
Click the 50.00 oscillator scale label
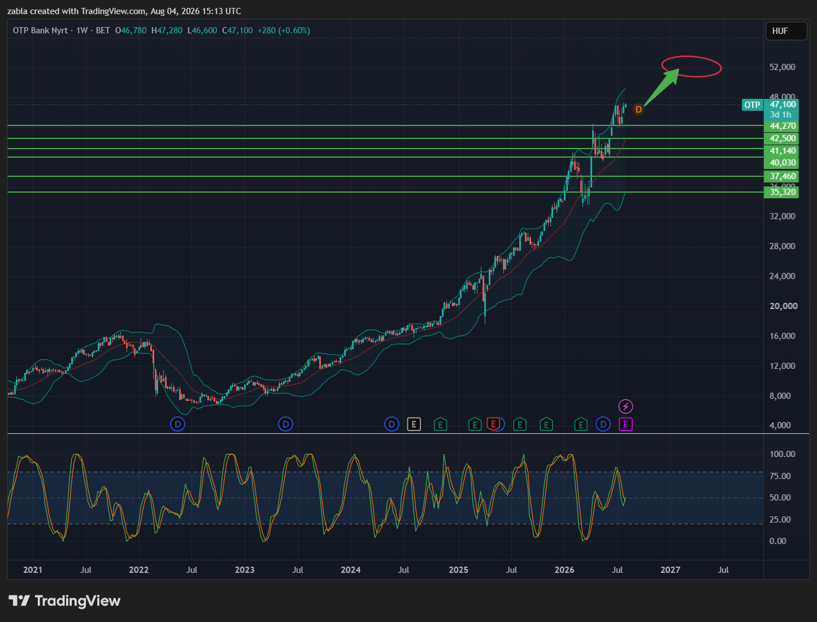click(x=780, y=498)
